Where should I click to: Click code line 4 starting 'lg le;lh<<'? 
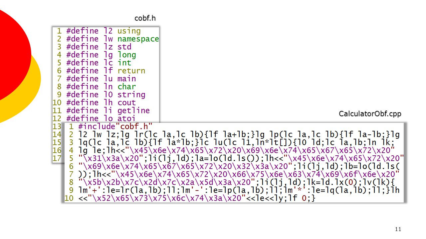237,150
